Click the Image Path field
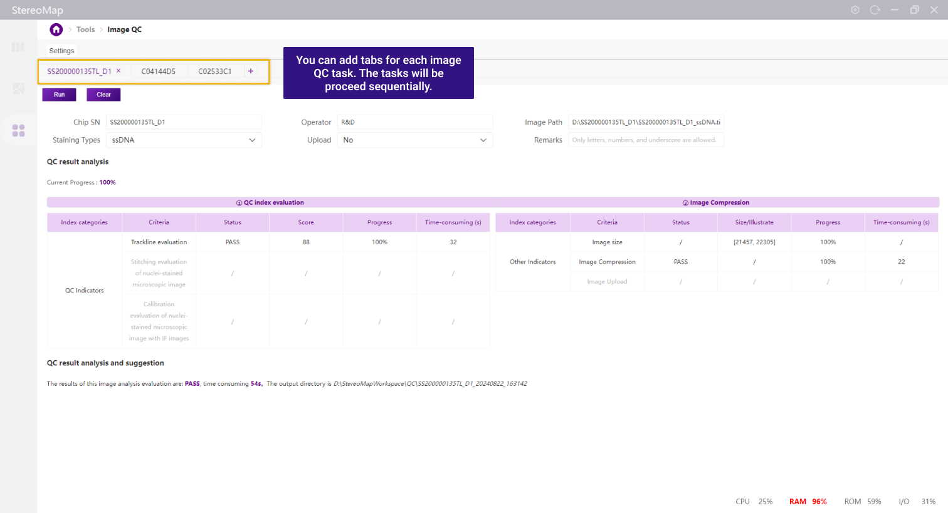This screenshot has height=513, width=948. pos(645,122)
